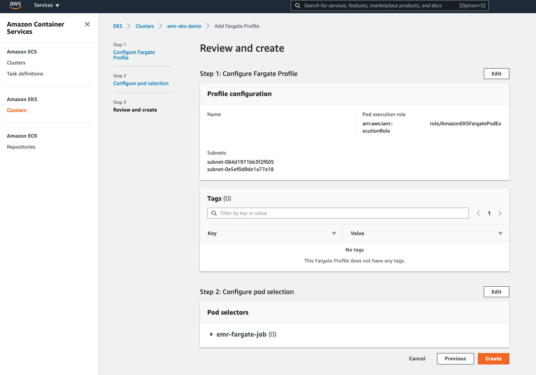Go to next tags page arrow

coord(500,213)
